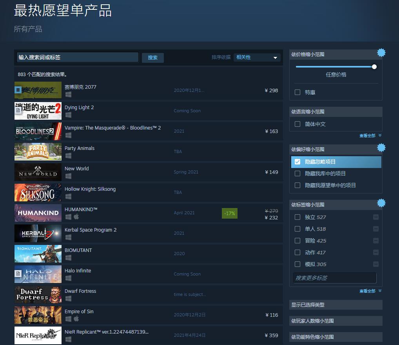Click the 803 个匹配的搜索结果 text
The height and width of the screenshot is (345, 399).
pos(42,75)
